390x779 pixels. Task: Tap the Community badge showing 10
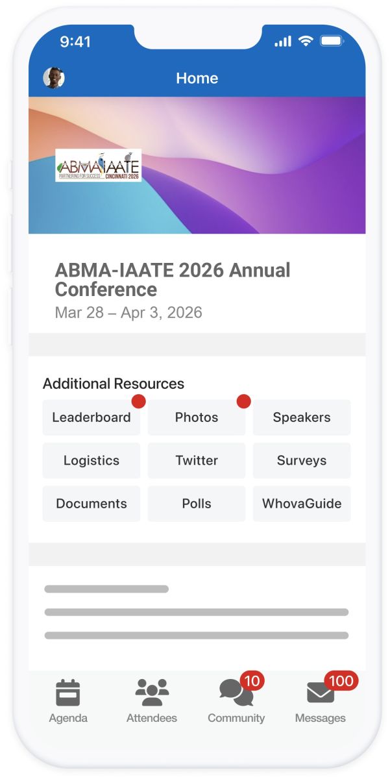252,681
